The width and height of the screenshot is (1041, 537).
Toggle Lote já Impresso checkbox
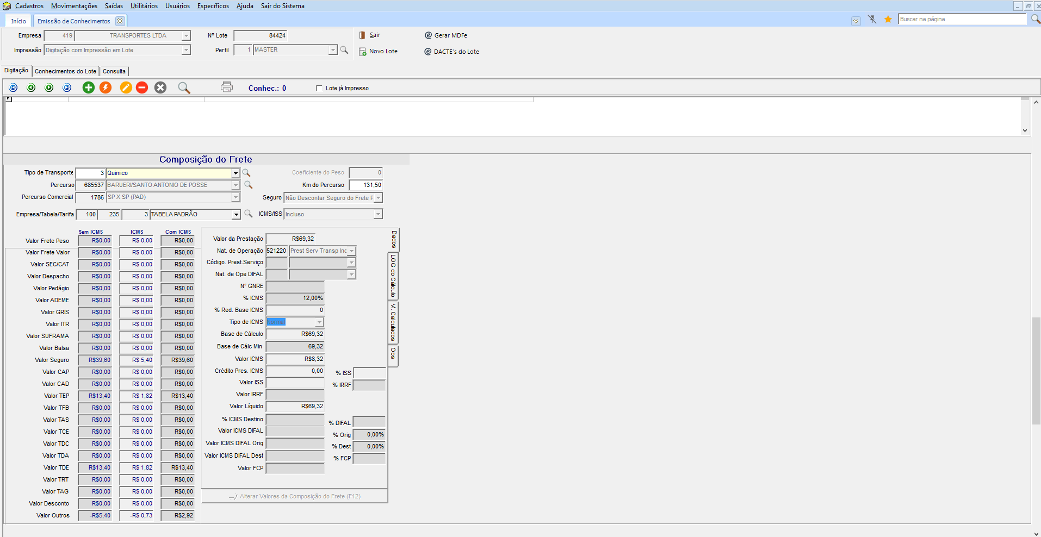tap(319, 88)
